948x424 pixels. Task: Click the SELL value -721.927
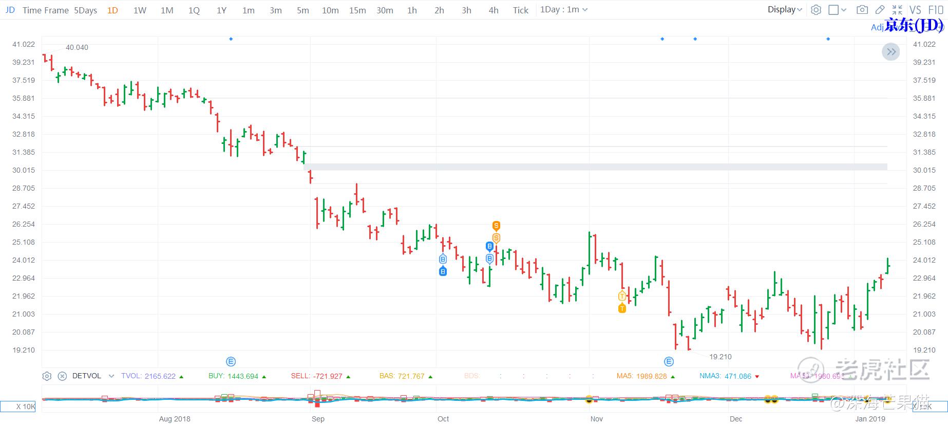pos(327,376)
